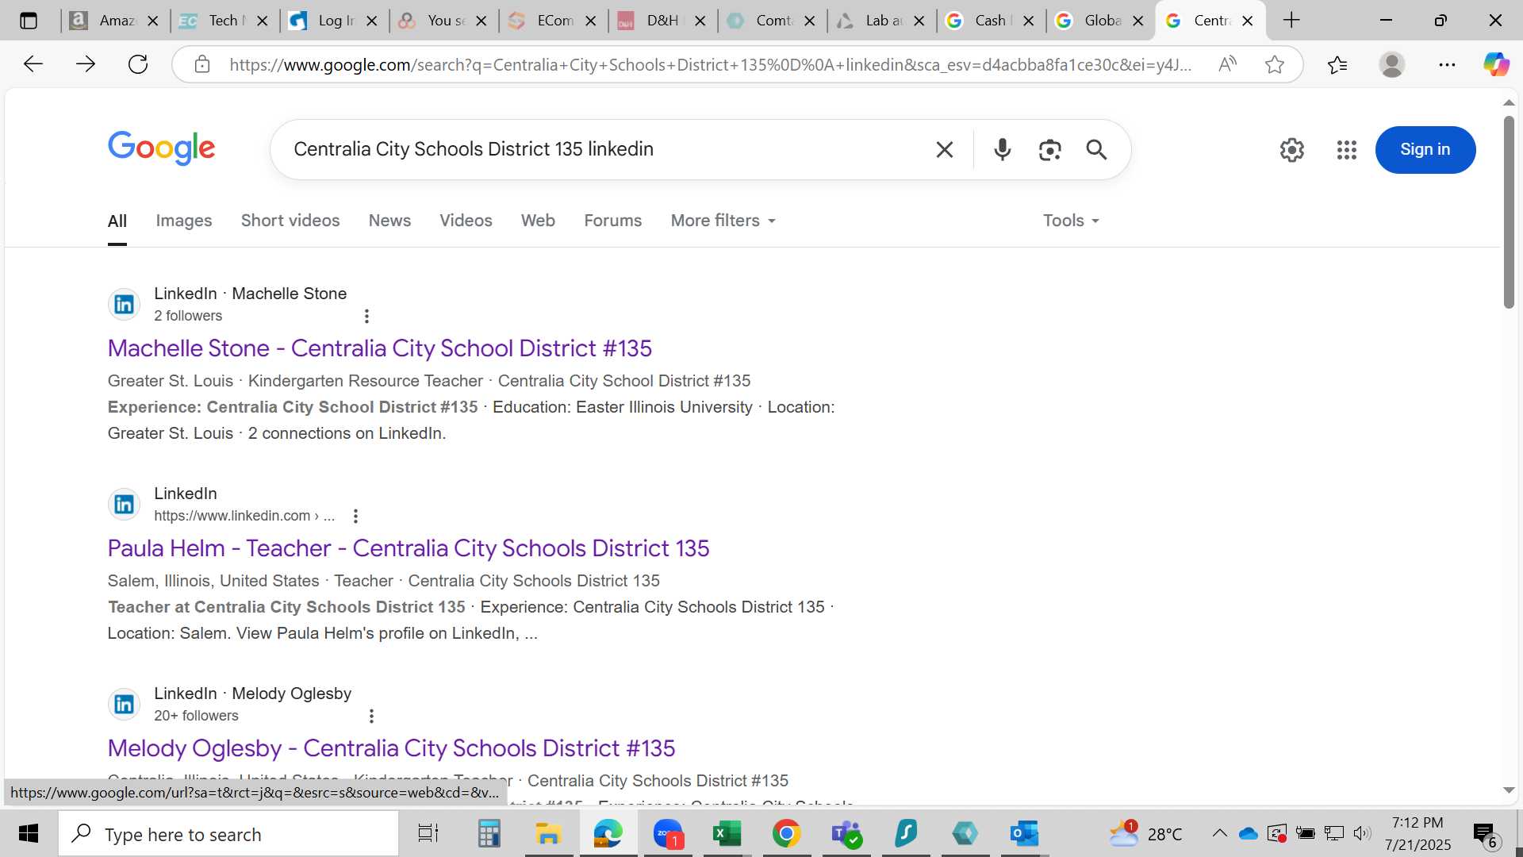Switch to the Web filter

[538, 221]
